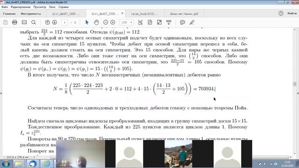This screenshot has width=299, height=168.
Task: Switch to taran_book16102 document tab
Action: (145, 14)
